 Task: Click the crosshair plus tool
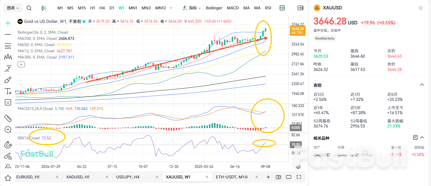(8, 23)
